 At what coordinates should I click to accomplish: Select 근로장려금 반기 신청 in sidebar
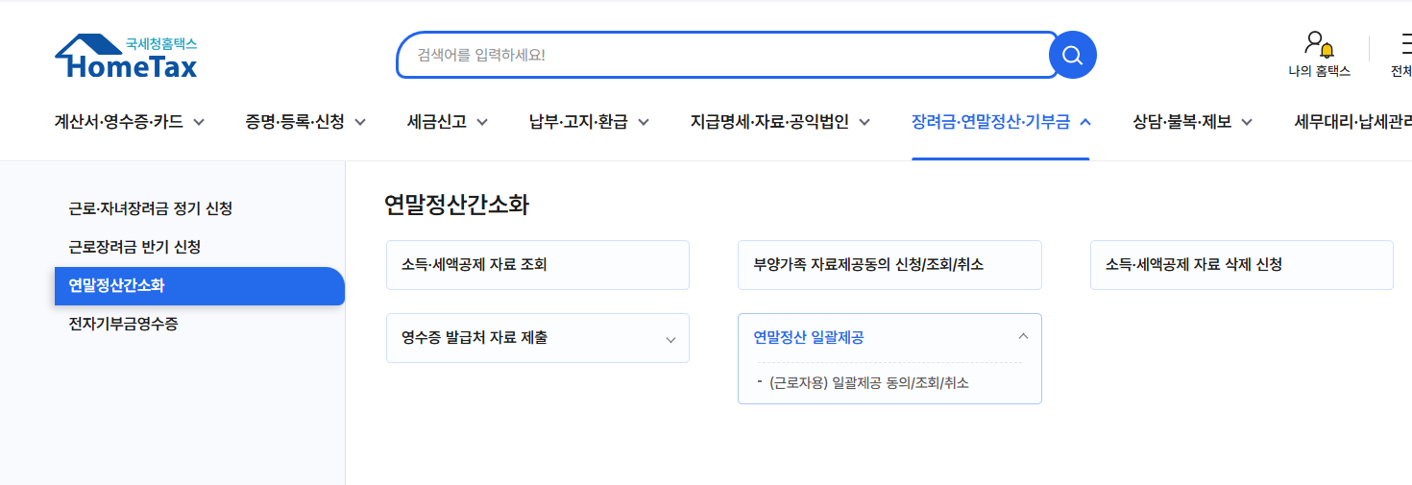[134, 247]
